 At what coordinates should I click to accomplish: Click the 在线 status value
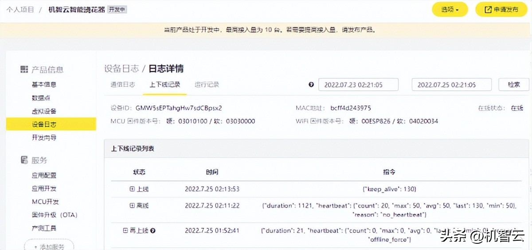(517, 108)
